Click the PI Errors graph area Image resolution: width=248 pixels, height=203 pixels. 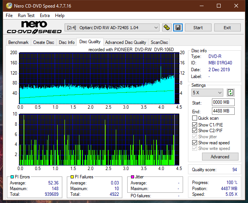[x=99, y=78]
